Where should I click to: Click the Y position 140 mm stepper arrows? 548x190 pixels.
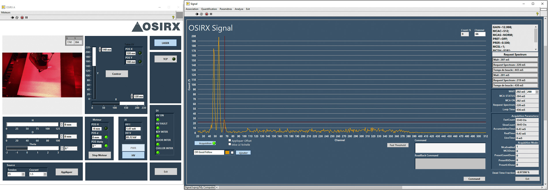click(x=100, y=50)
